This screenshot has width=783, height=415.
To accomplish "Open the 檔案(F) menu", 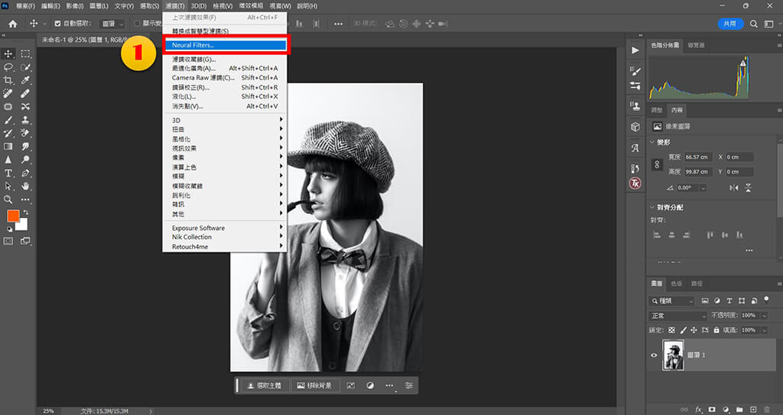I will 25,6.
